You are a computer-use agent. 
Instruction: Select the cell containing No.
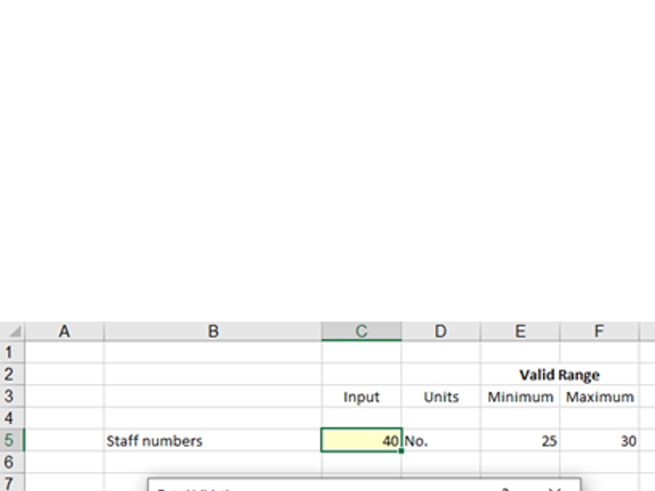[440, 441]
